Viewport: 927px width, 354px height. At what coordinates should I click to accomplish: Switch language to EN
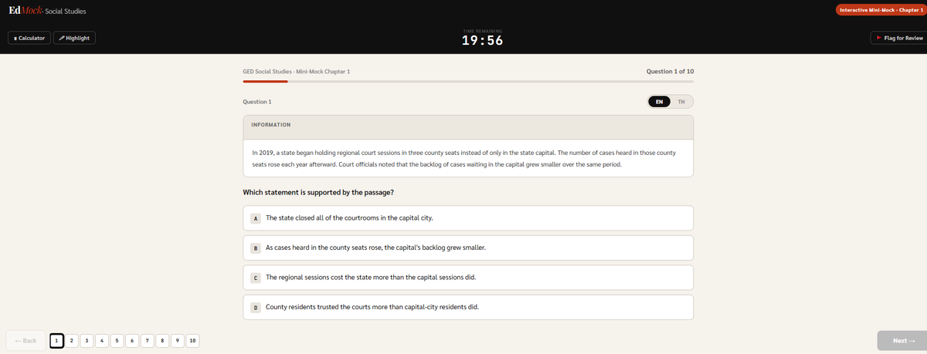659,102
